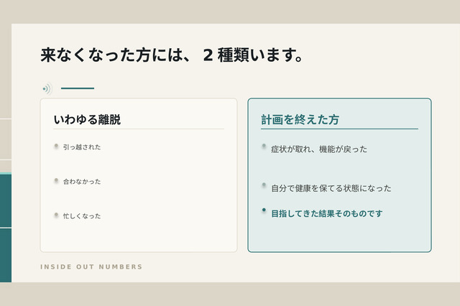Click the upper teal block on left edge
This screenshot has height=306, width=460.
(6, 200)
